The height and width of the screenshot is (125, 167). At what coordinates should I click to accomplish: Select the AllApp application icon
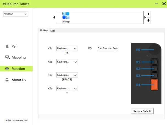pos(66,17)
